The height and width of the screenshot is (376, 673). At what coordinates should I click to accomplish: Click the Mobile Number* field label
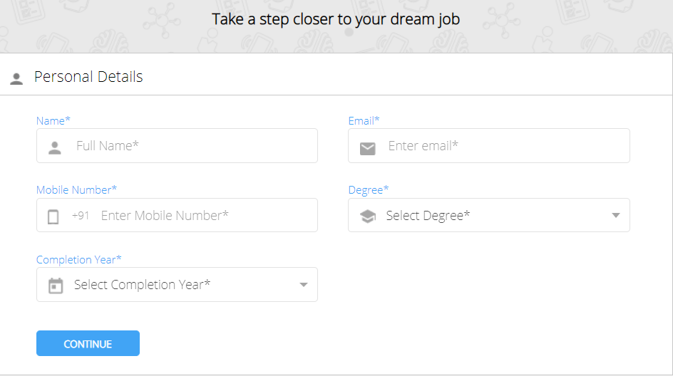click(76, 190)
